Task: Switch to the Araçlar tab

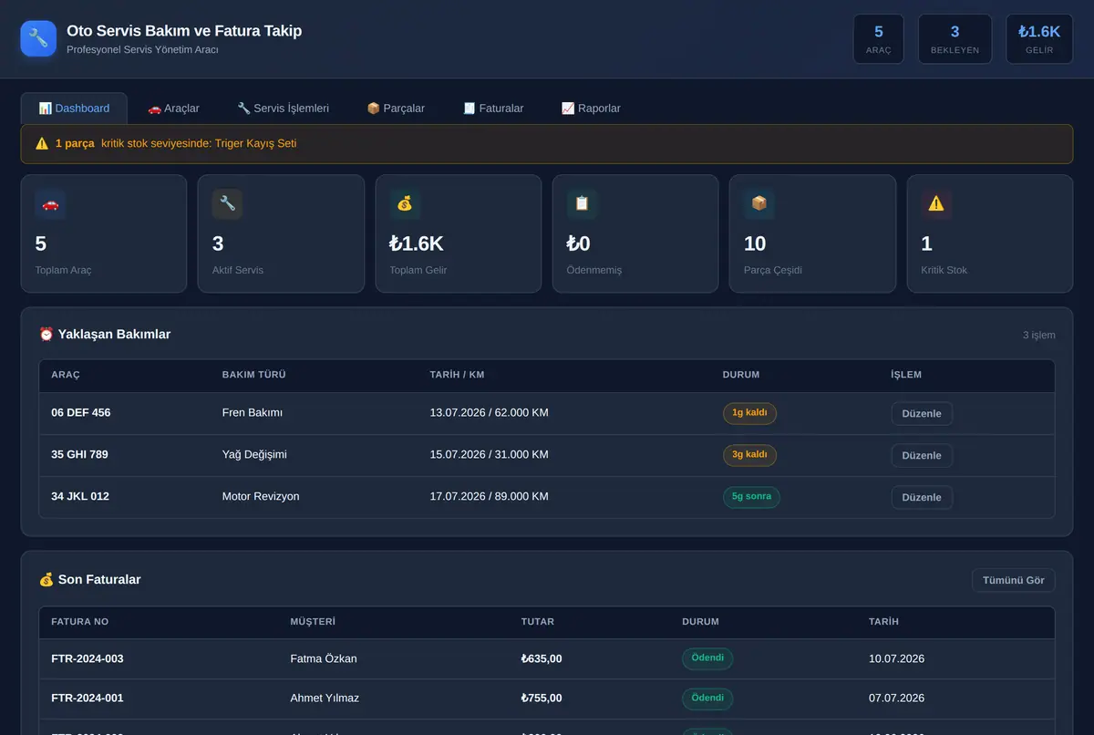Action: point(173,109)
